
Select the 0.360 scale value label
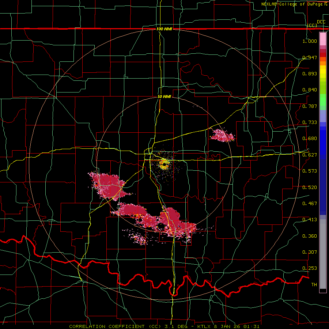310,236
